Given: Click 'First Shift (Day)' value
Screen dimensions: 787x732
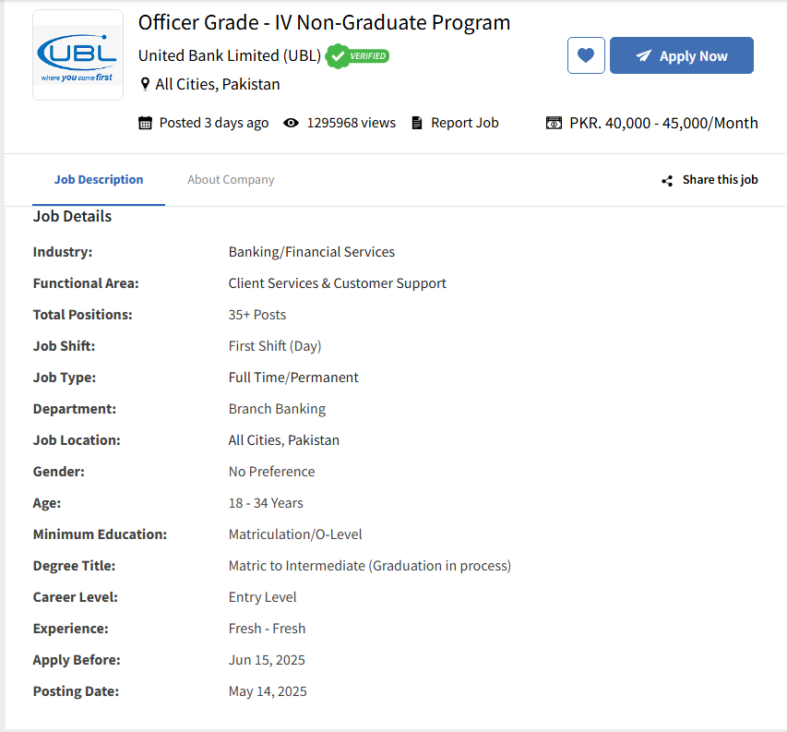Looking at the screenshot, I should (275, 346).
